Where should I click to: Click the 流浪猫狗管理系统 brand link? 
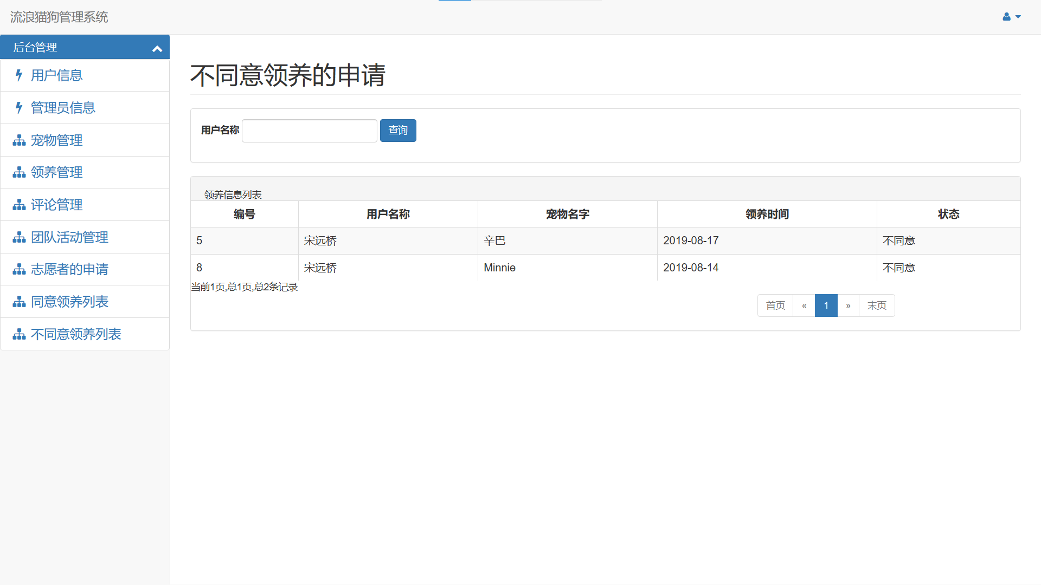[x=59, y=17]
